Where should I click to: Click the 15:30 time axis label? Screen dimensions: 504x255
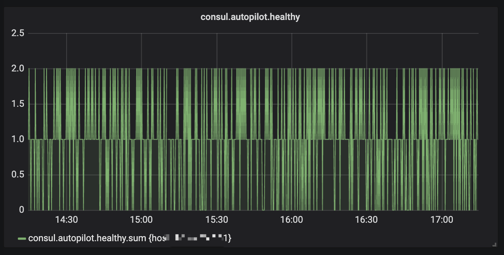click(x=217, y=220)
